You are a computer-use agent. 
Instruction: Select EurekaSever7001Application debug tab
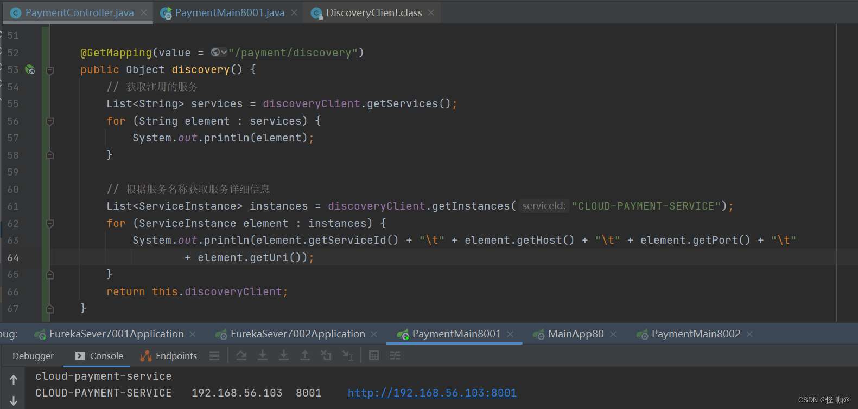117,334
